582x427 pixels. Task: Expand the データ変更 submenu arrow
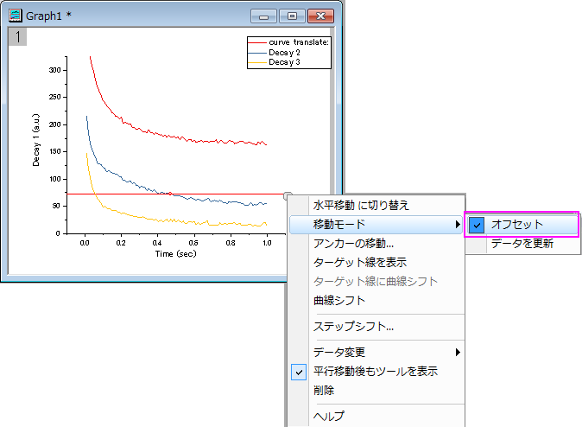tap(458, 352)
